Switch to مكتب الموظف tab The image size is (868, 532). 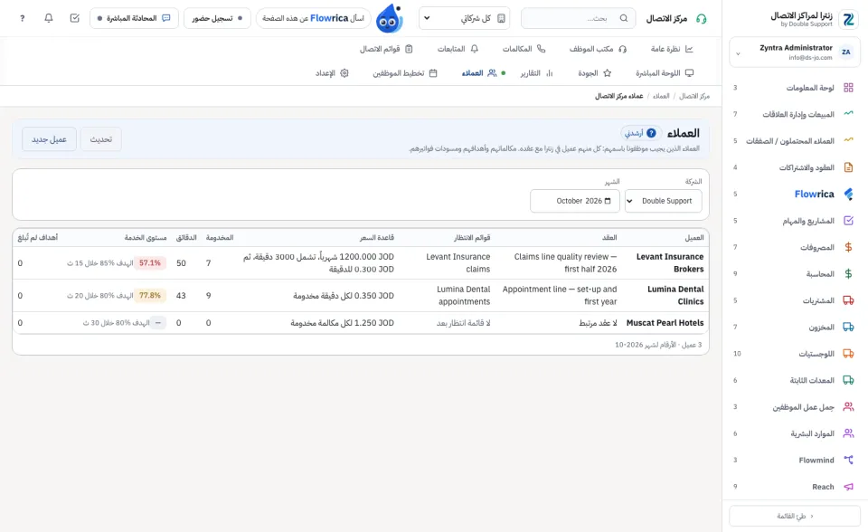(x=598, y=49)
